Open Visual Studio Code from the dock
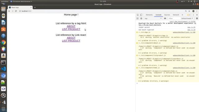Viewport: 199px width, 112px height. [x=3, y=69]
